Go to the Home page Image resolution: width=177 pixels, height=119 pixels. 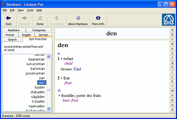click(x=40, y=20)
